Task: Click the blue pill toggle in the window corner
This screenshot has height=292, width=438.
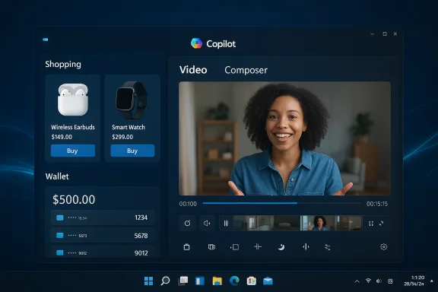Action: (46, 40)
